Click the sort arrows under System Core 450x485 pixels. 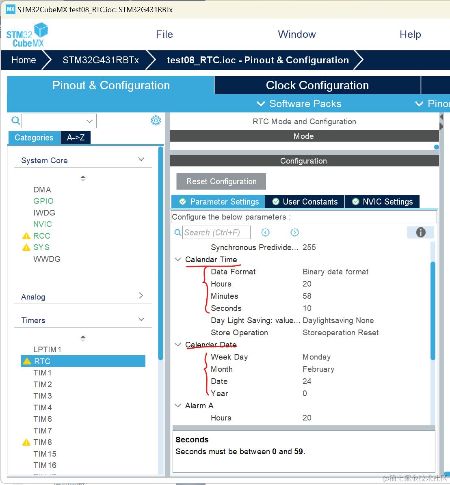82,179
